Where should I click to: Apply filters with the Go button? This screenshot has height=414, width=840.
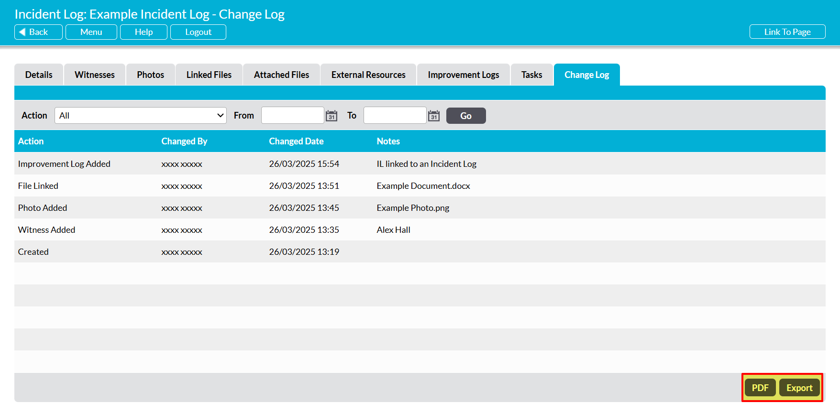[466, 116]
